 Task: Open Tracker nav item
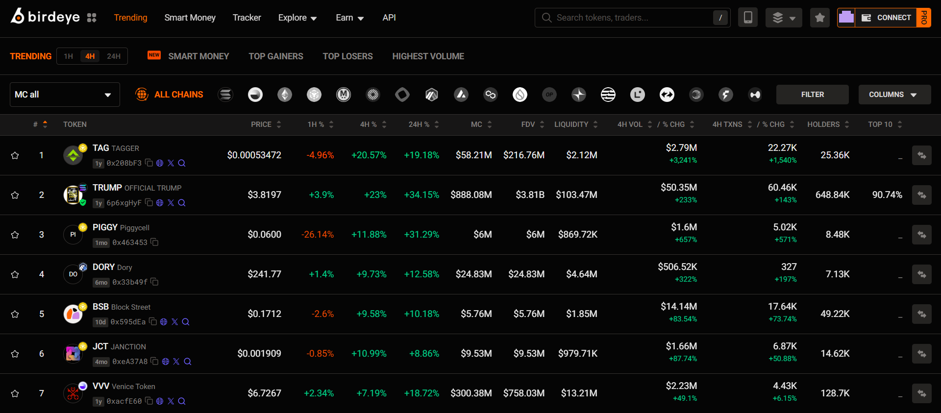(247, 18)
